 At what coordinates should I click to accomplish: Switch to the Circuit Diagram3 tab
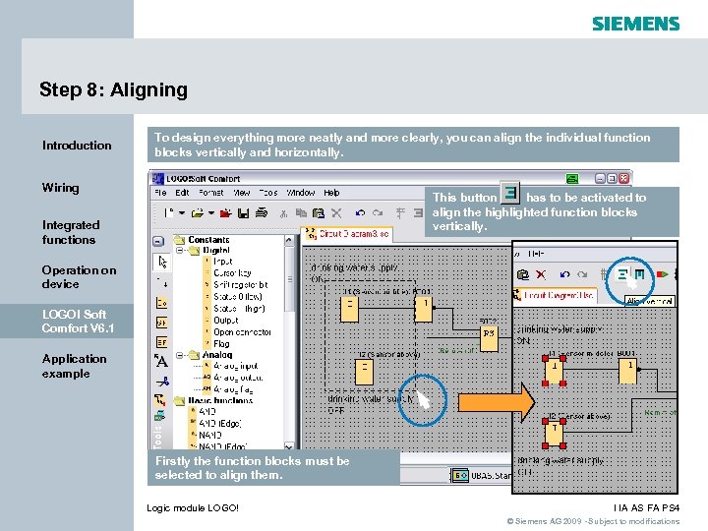point(347,234)
